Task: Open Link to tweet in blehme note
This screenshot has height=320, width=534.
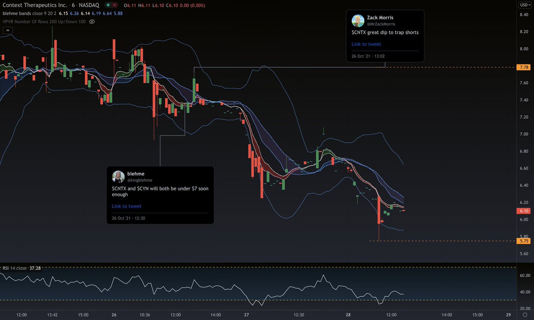Action: (x=126, y=206)
